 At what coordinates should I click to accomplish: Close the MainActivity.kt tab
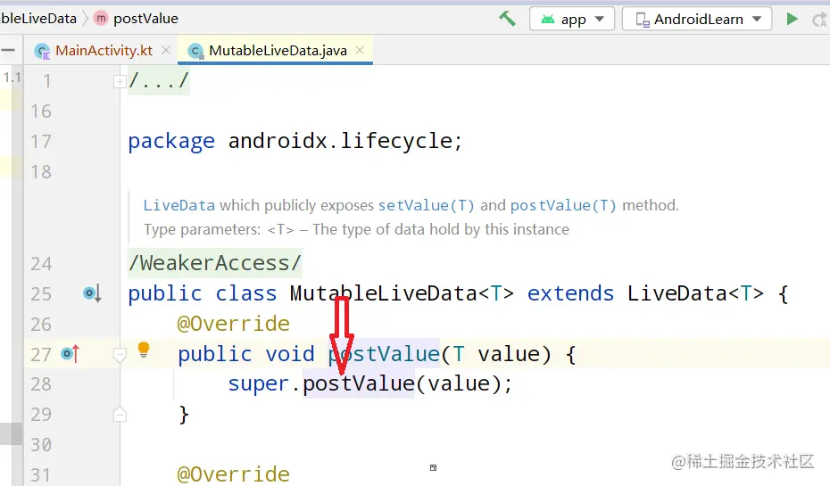(166, 50)
